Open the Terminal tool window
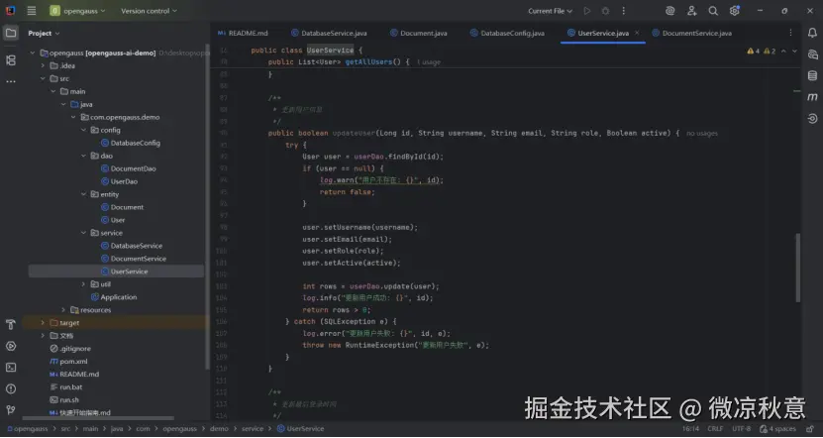The height and width of the screenshot is (438, 823). point(11,368)
